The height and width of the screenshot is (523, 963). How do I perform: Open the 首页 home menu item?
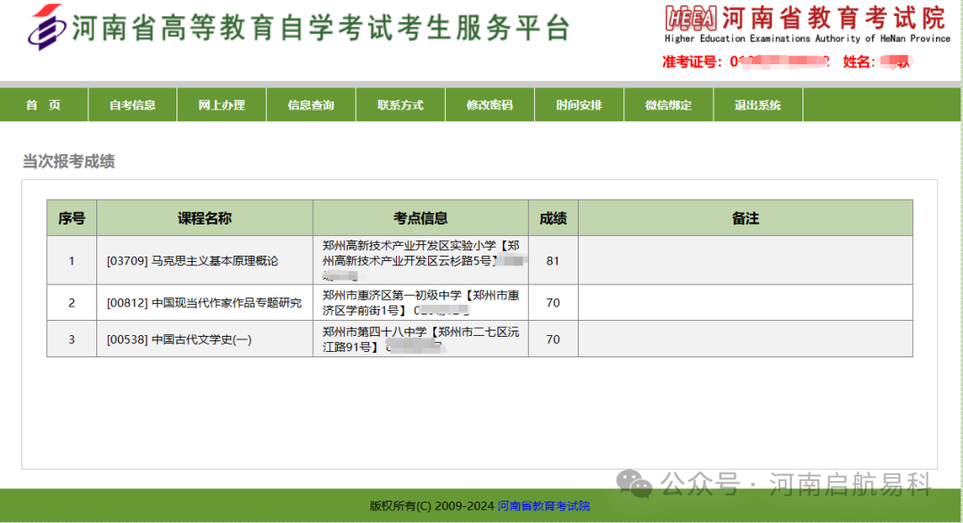pos(44,105)
